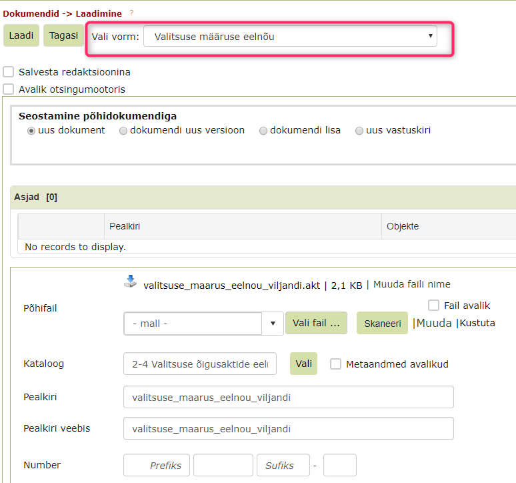Image resolution: width=516 pixels, height=483 pixels.
Task: Click the file download icon next to filename
Action: pyautogui.click(x=130, y=282)
